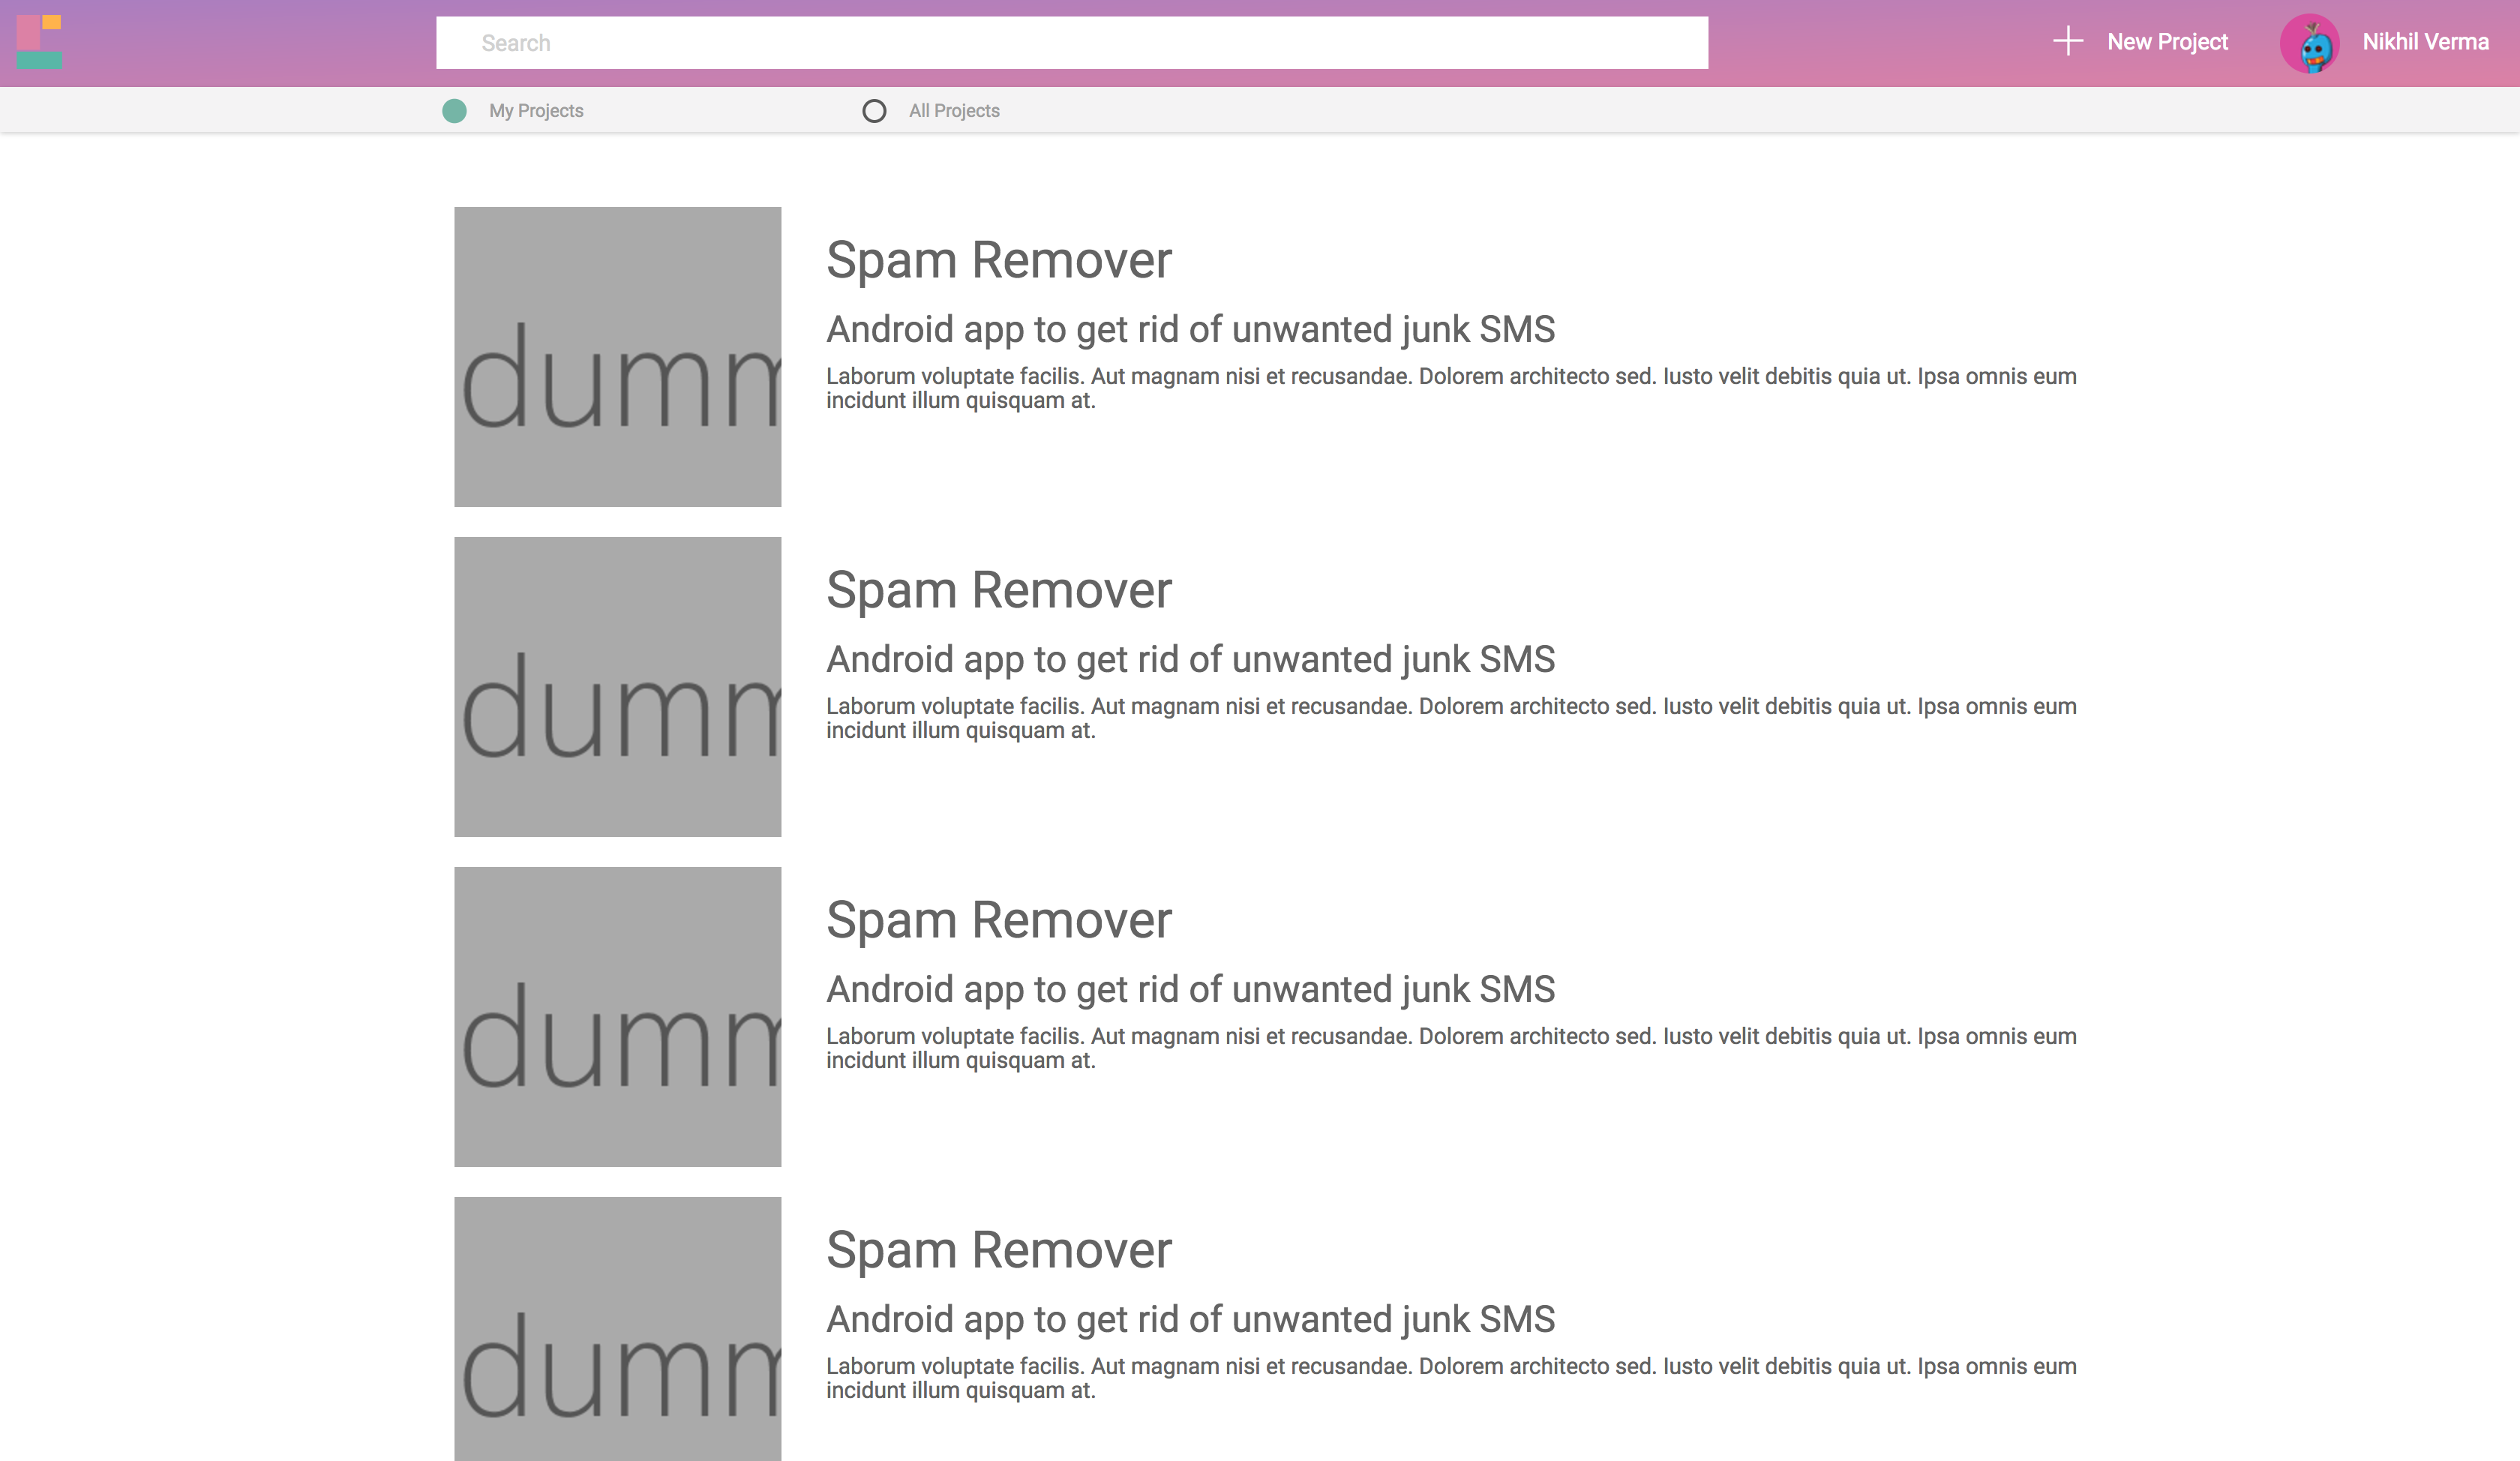The image size is (2520, 1461).
Task: Open Nikhil Verma's avatar picture
Action: click(x=2309, y=44)
